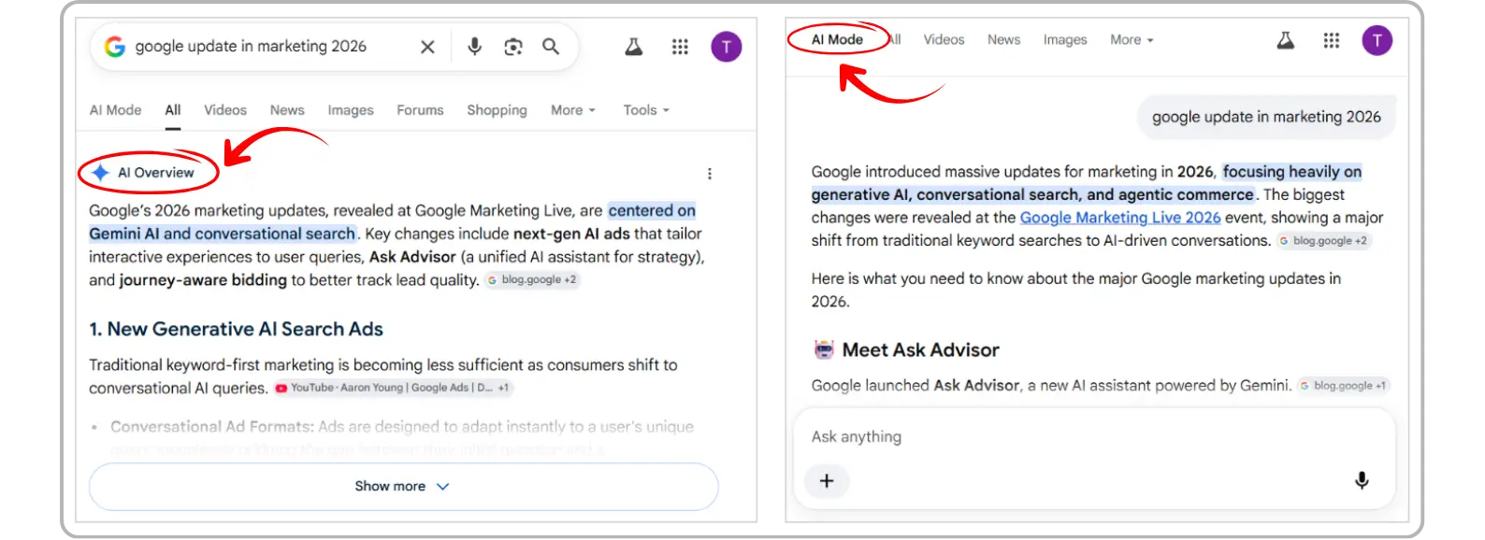Select AI Mode tab in right window
The image size is (1485, 540).
837,40
